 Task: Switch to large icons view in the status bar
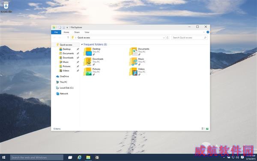pyautogui.click(x=207, y=128)
